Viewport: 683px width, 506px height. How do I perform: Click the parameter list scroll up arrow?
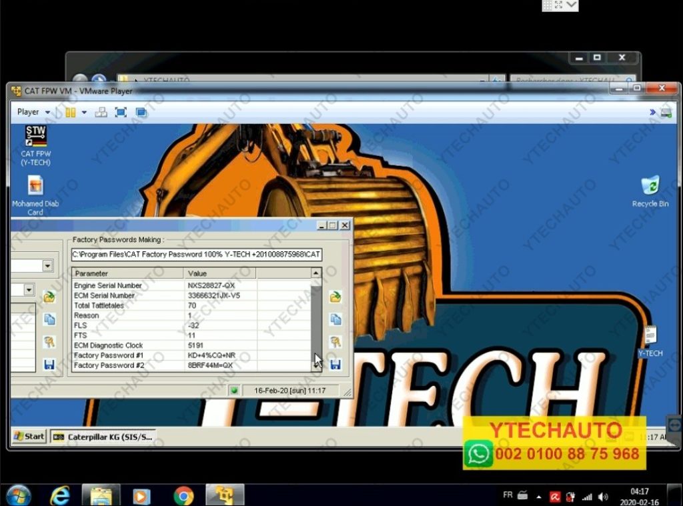point(315,273)
